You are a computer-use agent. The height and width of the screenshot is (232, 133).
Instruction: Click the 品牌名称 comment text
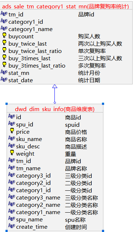point(76,169)
